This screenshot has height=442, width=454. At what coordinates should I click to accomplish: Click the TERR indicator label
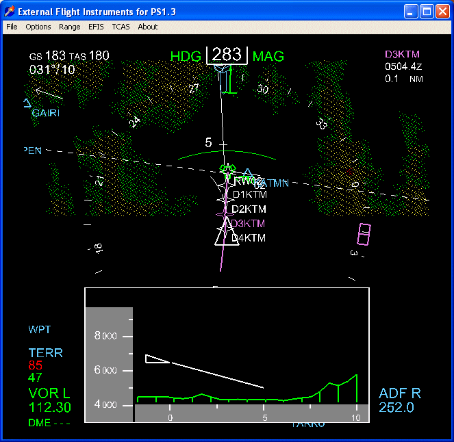45,353
